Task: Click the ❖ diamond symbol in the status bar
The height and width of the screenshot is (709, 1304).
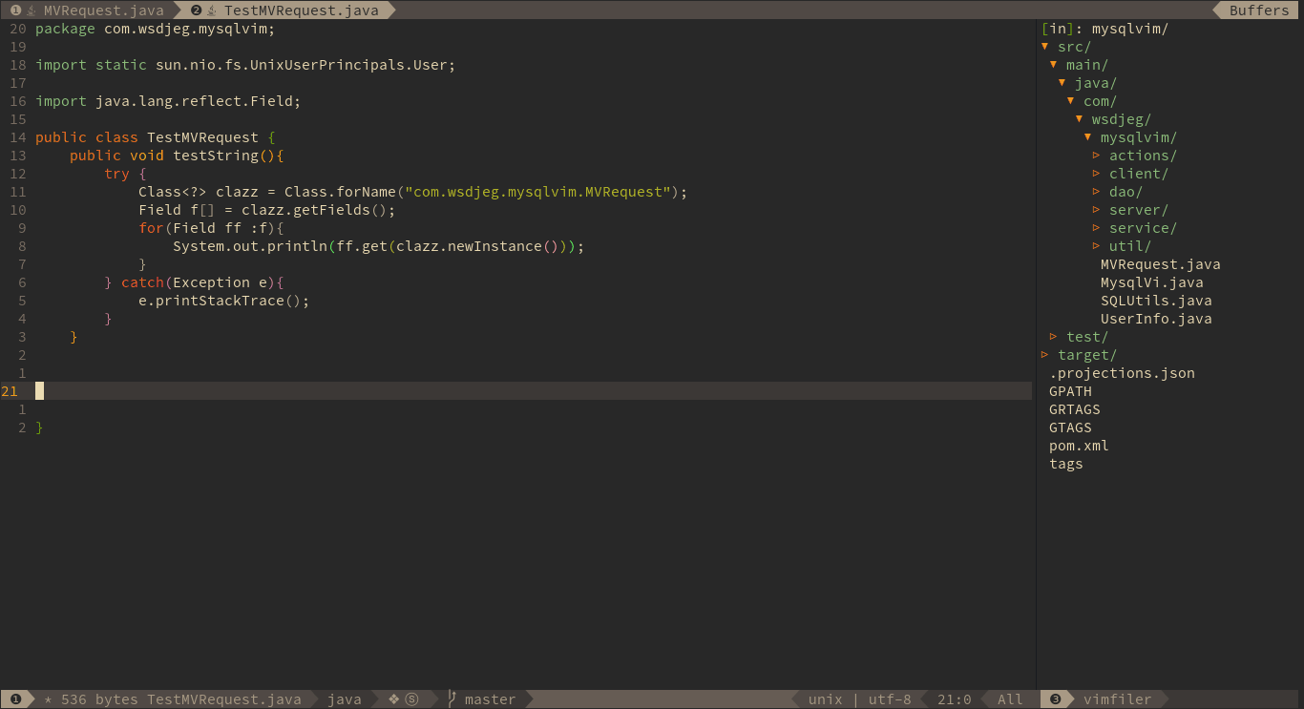Action: (x=393, y=699)
